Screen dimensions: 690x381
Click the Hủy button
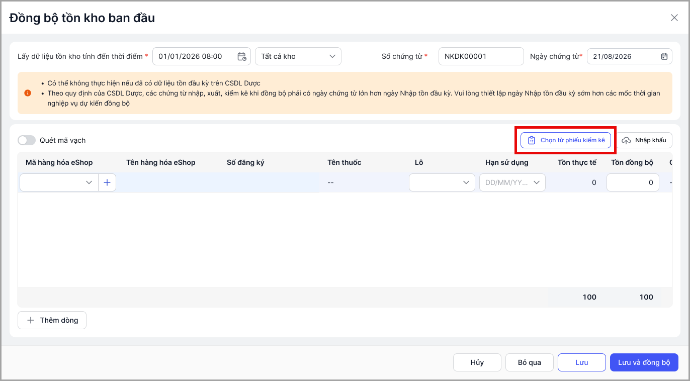(x=477, y=362)
